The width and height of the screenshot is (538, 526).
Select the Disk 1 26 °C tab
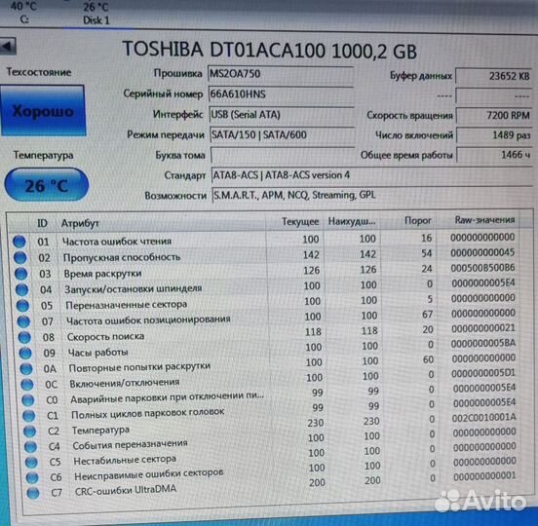[96, 13]
